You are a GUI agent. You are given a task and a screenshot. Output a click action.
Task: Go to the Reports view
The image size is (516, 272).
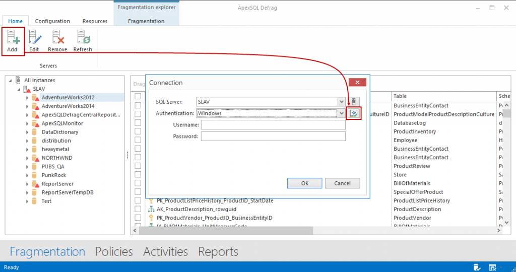click(x=218, y=252)
